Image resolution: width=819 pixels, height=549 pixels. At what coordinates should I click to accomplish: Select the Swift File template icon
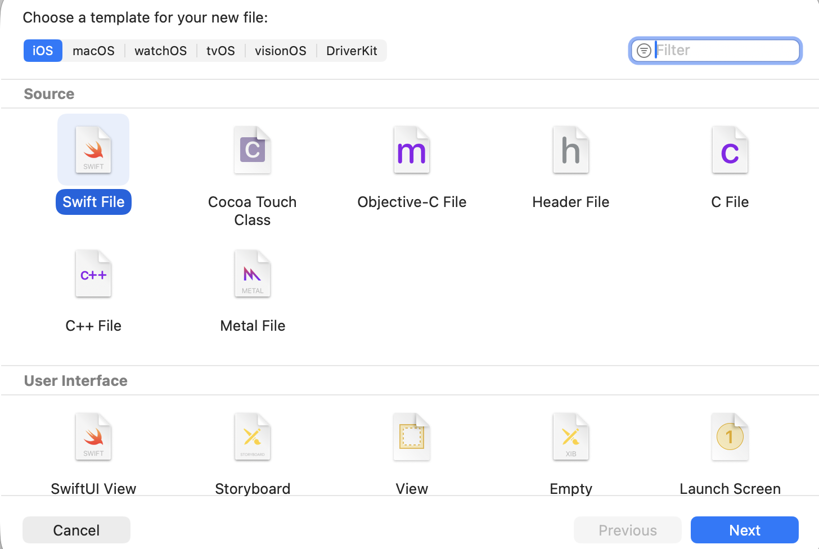[93, 150]
